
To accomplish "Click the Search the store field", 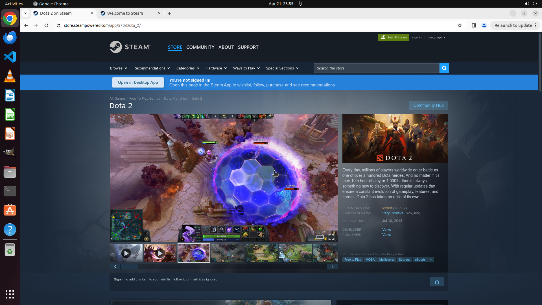I will (x=376, y=68).
